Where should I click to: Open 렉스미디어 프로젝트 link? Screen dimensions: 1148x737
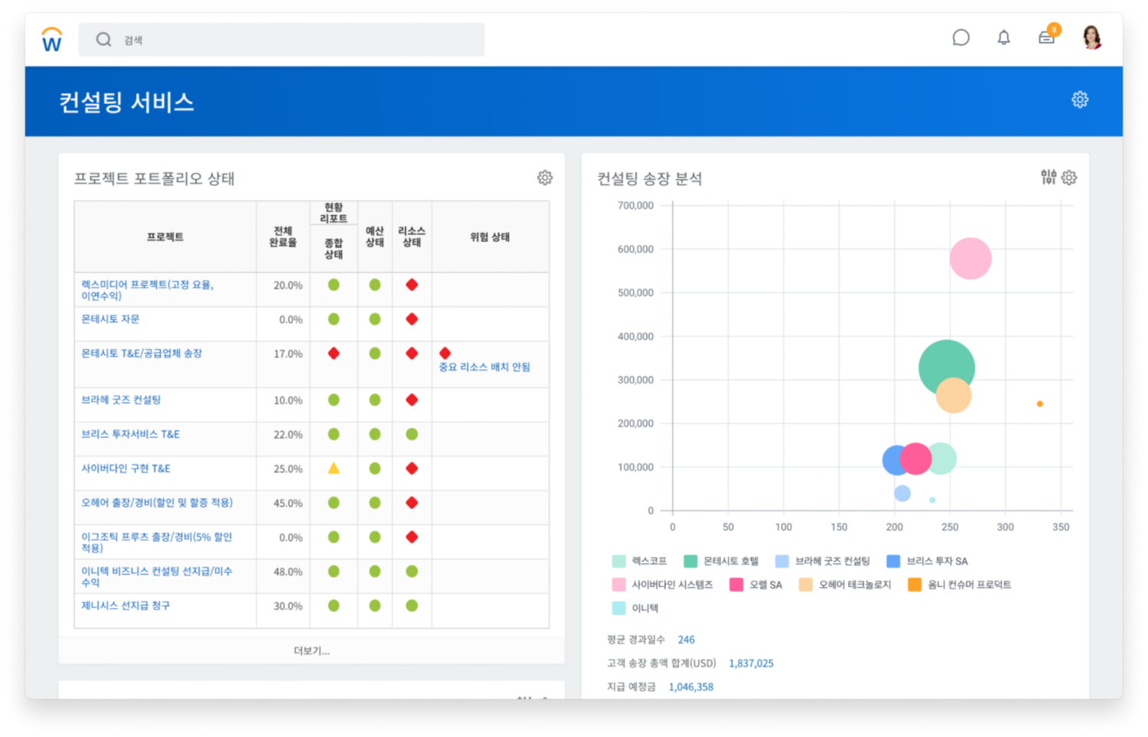pyautogui.click(x=147, y=290)
